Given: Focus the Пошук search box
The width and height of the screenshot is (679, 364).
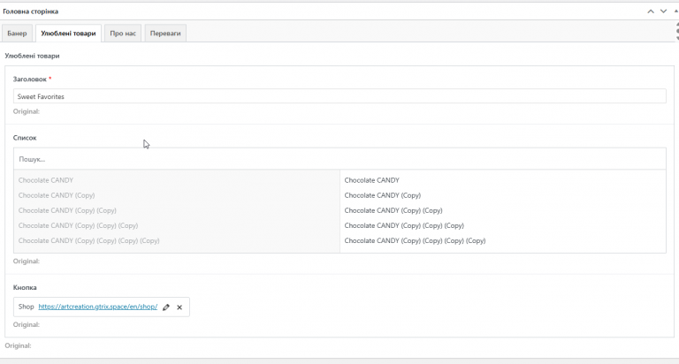Looking at the screenshot, I should [339, 159].
